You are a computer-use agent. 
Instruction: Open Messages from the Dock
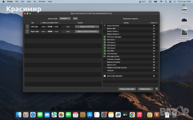[x=40, y=115]
